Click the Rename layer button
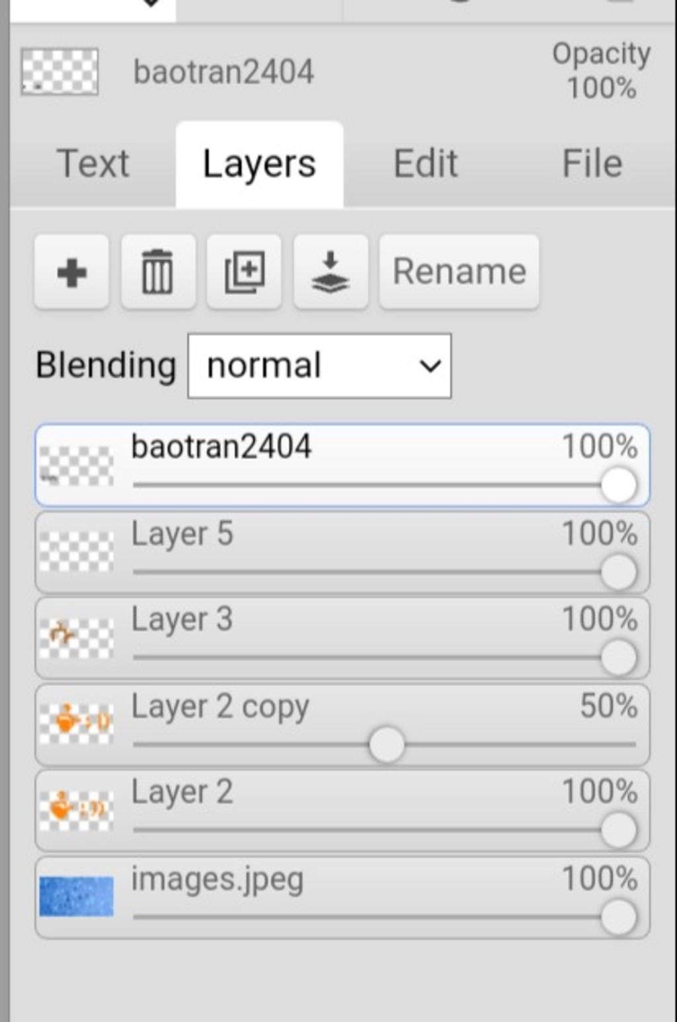The image size is (677, 1022). click(x=459, y=272)
